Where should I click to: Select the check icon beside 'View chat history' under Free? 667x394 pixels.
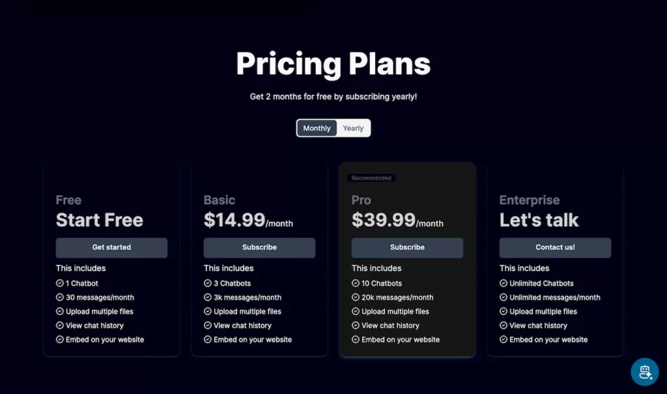pos(59,325)
